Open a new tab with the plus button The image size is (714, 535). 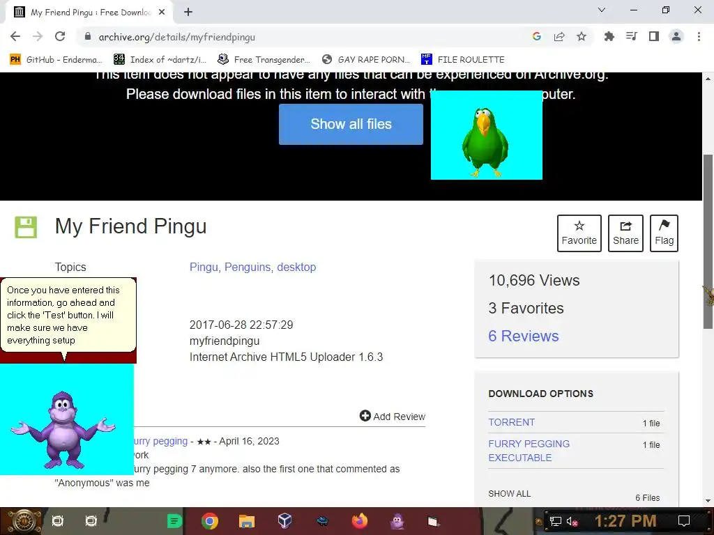pyautogui.click(x=188, y=13)
